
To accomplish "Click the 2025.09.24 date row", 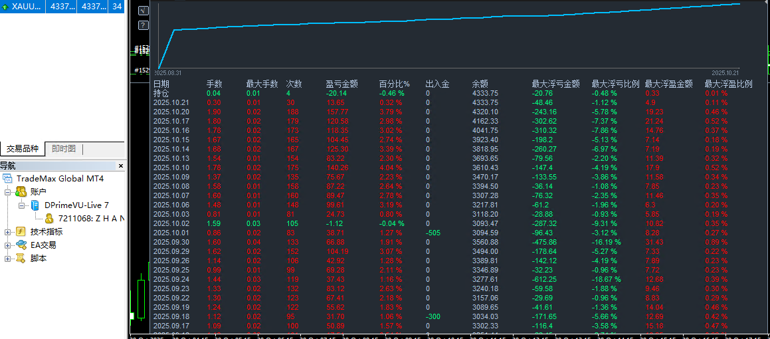I will [172, 279].
